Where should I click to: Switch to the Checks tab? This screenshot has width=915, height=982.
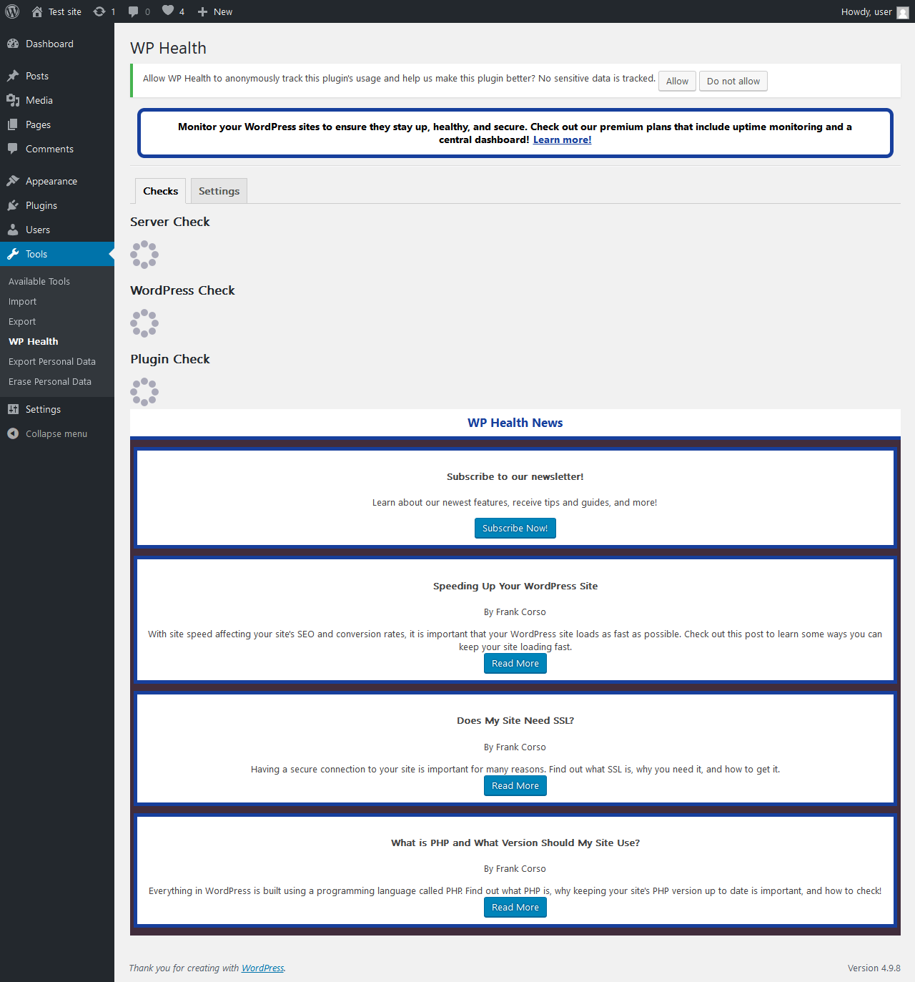pos(161,191)
